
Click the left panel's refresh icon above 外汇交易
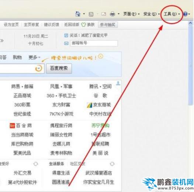(36, 164)
